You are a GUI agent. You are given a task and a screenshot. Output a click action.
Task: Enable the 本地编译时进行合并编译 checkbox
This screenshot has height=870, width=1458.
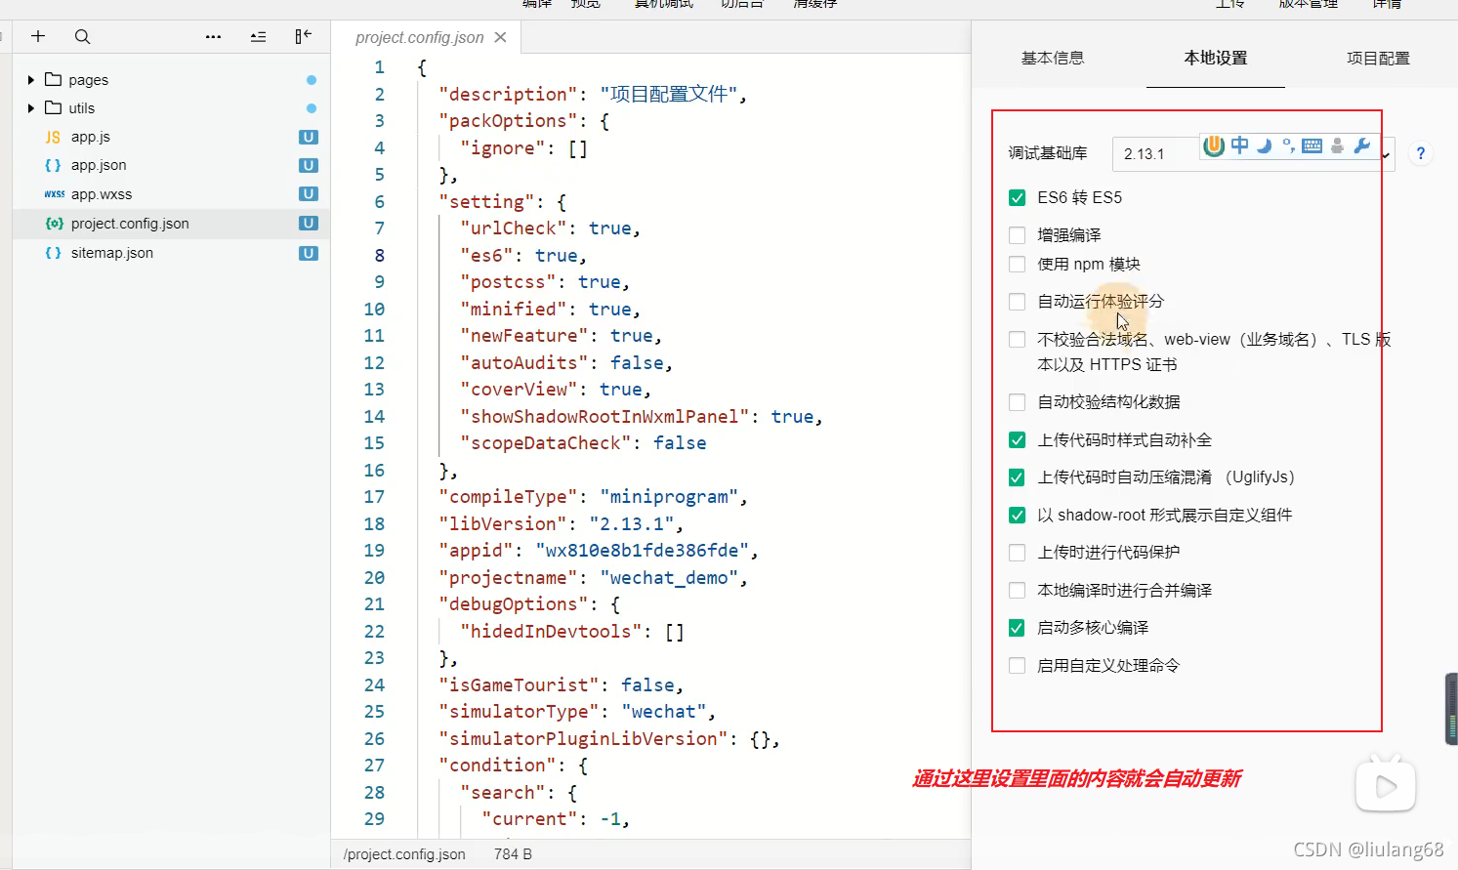(1017, 590)
